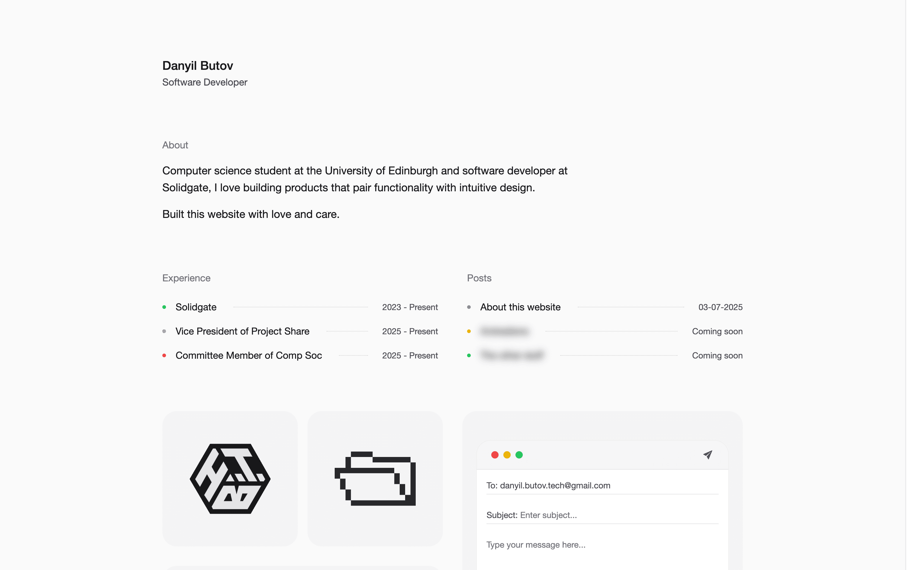
Task: Click the green bullet beside Solidgate
Action: tap(164, 307)
